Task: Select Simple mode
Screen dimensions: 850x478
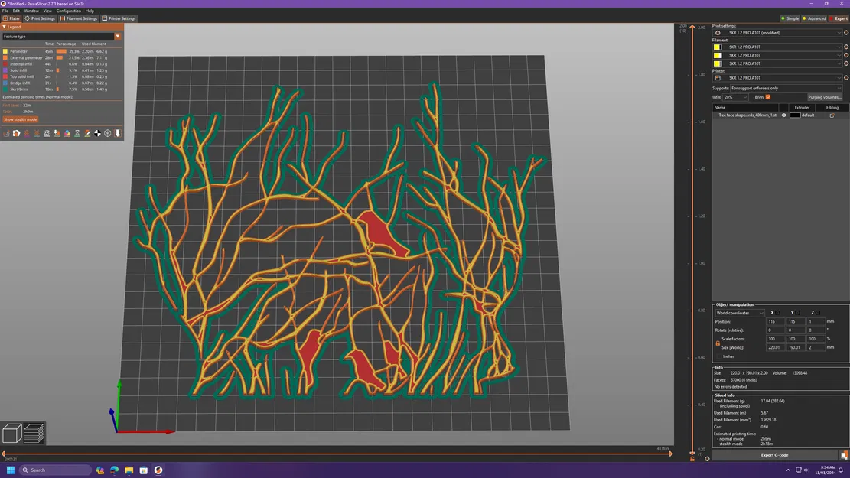Action: [790, 18]
